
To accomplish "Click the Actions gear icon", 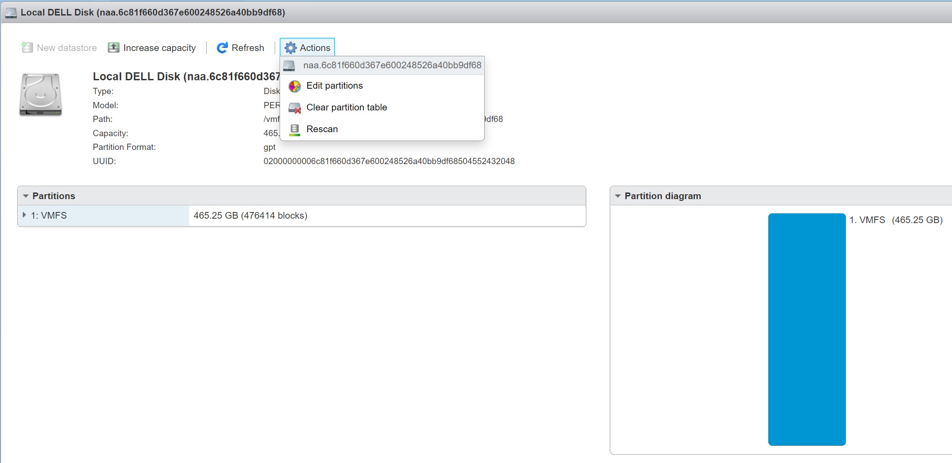I will coord(291,48).
